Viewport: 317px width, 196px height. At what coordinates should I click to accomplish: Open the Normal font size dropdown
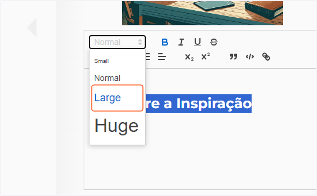tap(117, 42)
